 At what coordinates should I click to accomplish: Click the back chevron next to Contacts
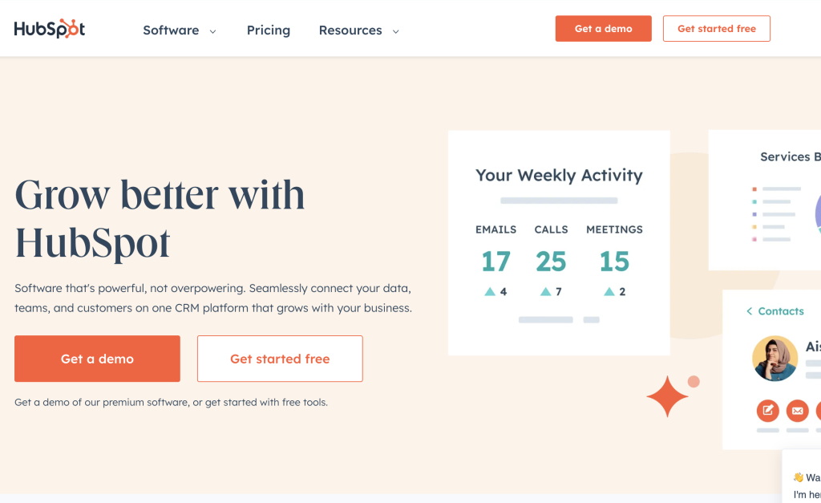click(750, 311)
